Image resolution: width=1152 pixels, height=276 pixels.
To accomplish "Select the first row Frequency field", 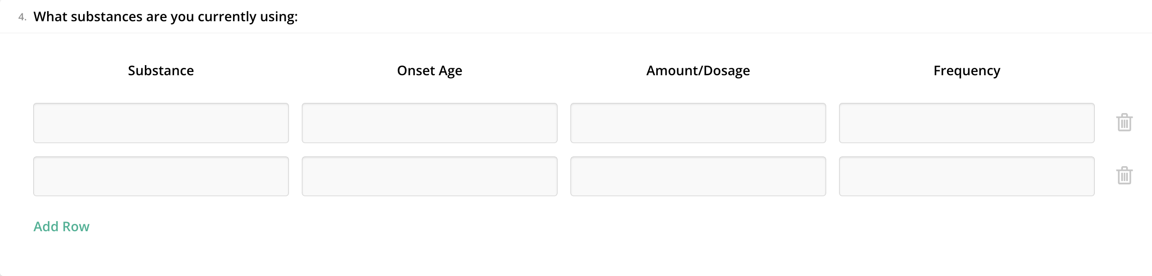I will coord(966,123).
